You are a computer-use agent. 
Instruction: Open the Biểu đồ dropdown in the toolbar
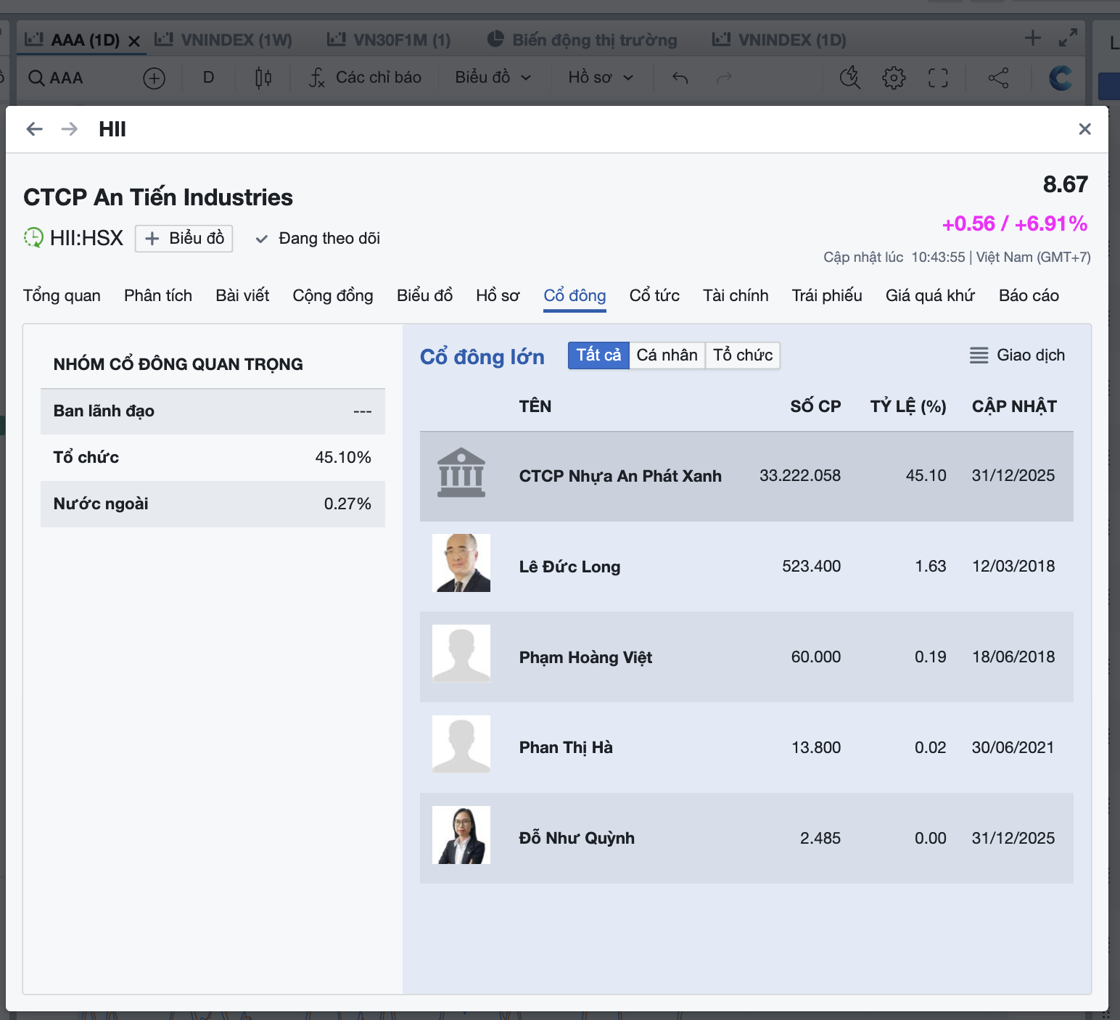[493, 78]
